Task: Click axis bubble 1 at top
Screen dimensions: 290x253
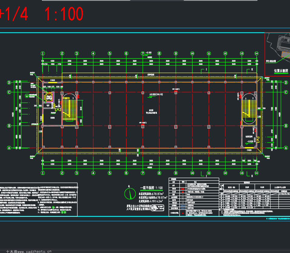Action: pyautogui.click(x=43, y=54)
